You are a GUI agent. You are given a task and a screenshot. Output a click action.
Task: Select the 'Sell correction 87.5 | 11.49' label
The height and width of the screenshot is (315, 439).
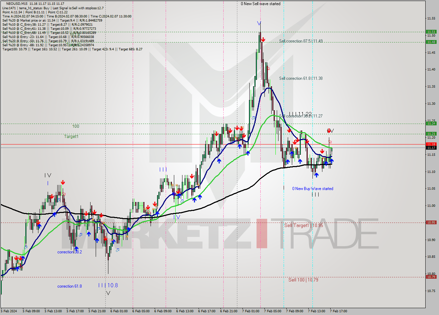point(301,41)
